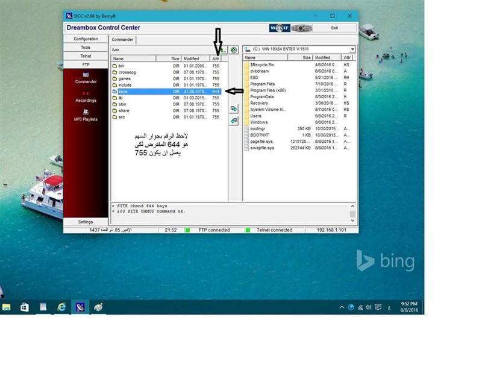This screenshot has width=482, height=385.
Task: Launch Internet Explorer from the taskbar
Action: (x=62, y=307)
